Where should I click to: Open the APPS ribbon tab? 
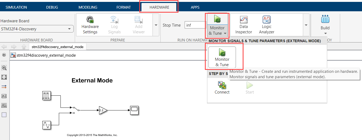click(195, 7)
